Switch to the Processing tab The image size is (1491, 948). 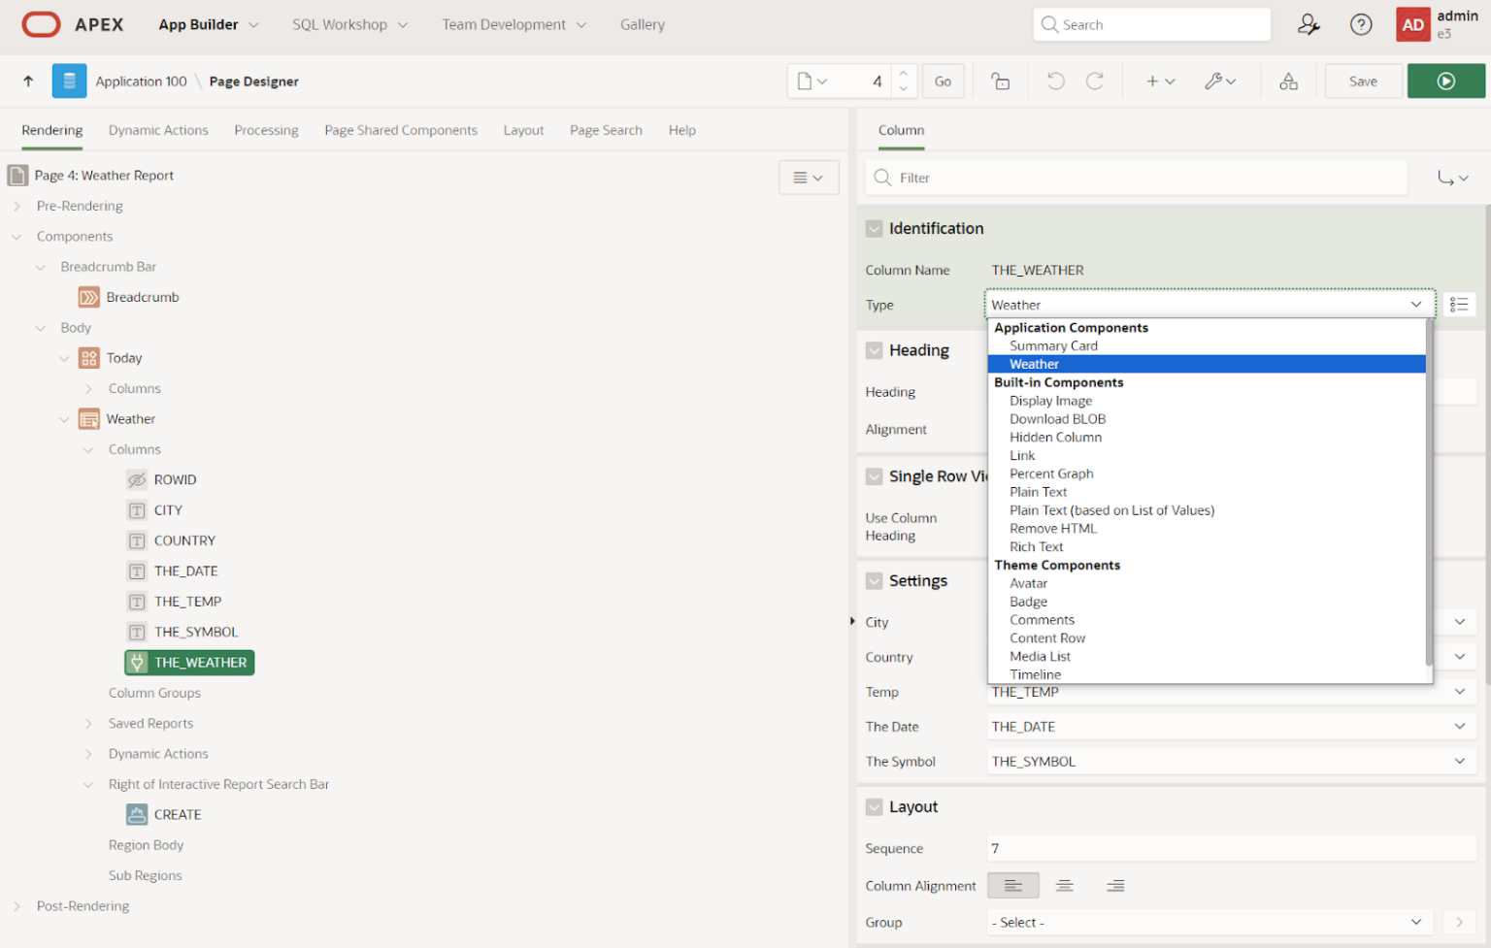tap(266, 130)
